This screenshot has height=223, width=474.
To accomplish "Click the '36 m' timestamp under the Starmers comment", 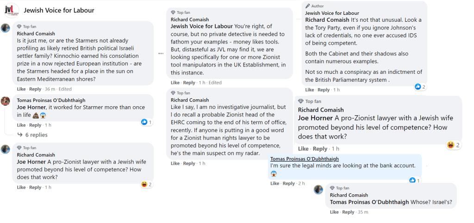I will [x=50, y=89].
